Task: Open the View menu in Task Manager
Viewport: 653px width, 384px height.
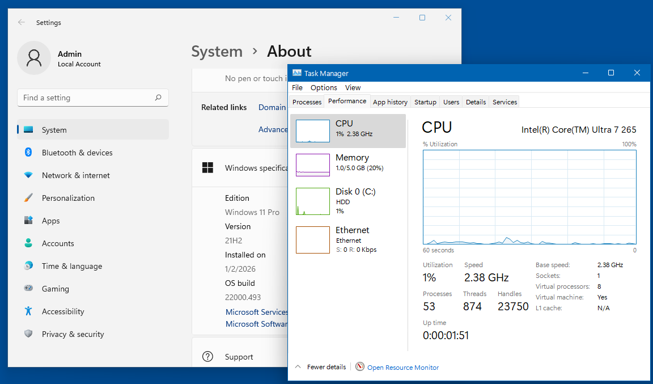Action: [x=353, y=87]
